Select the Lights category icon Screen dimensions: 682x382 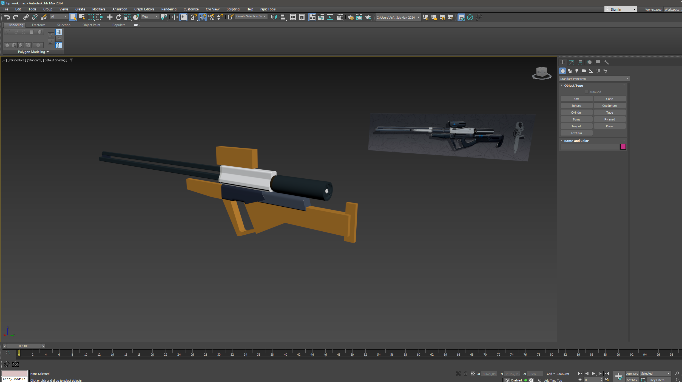point(577,71)
